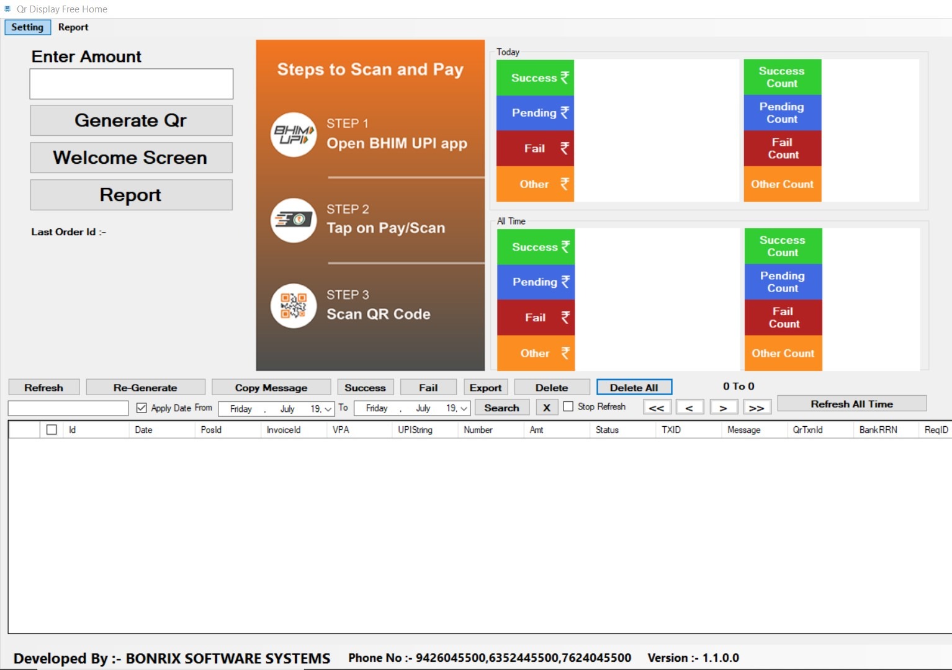Open the Setting menu
The height and width of the screenshot is (670, 952).
point(27,27)
